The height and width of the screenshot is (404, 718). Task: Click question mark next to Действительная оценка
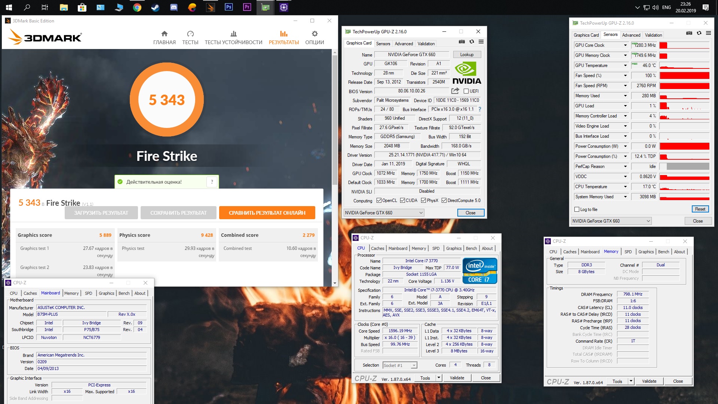212,182
